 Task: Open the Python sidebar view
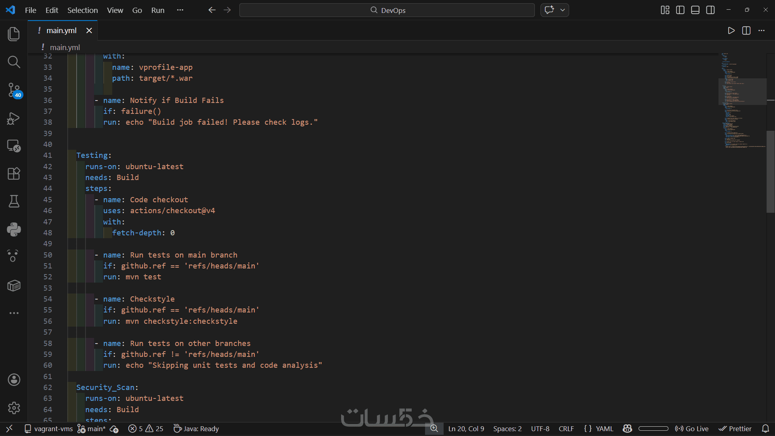[14, 229]
